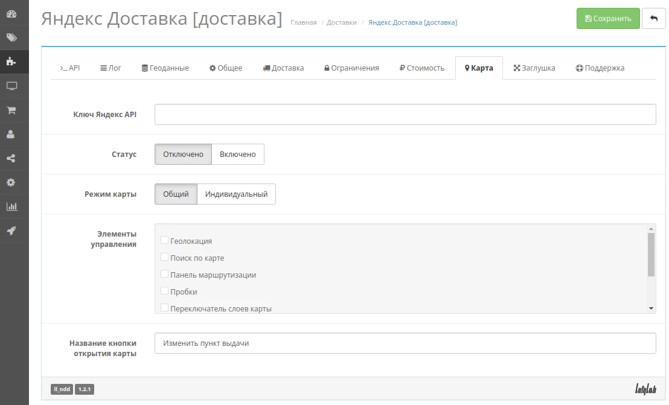The height and width of the screenshot is (405, 669).
Task: Click the 1.2.1 version badge
Action: click(85, 389)
